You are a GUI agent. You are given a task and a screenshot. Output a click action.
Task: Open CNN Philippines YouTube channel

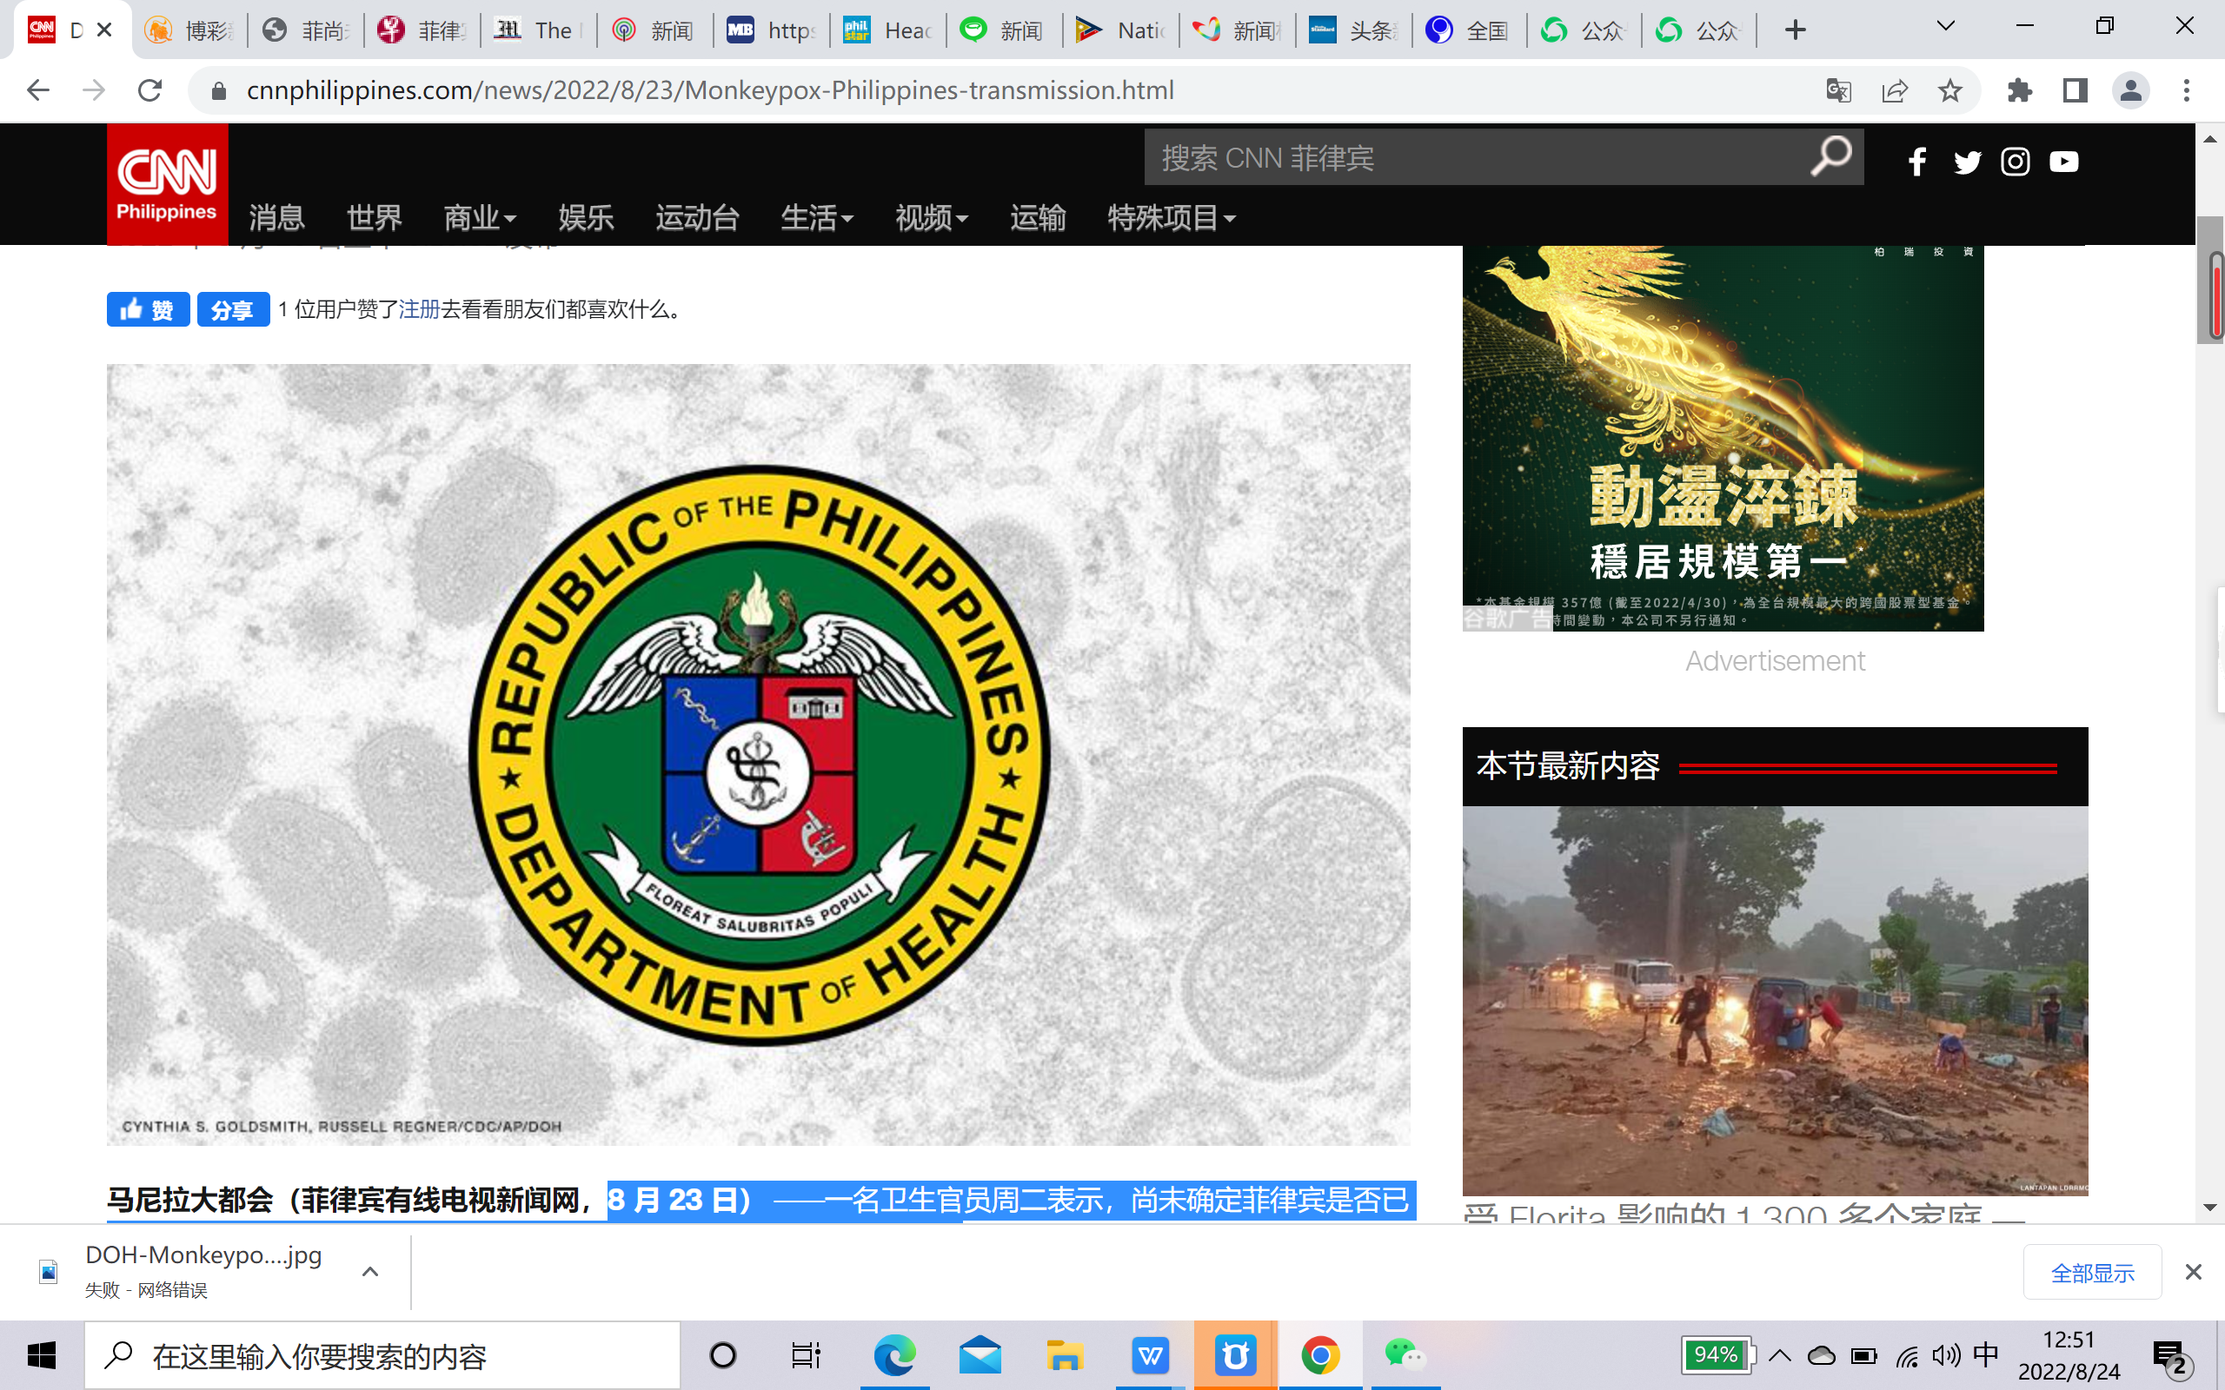(x=2064, y=162)
